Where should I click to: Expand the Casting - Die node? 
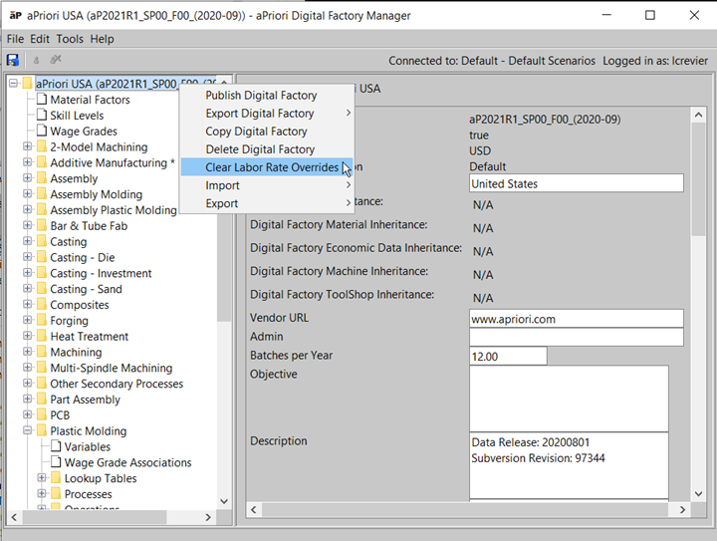pyautogui.click(x=28, y=257)
